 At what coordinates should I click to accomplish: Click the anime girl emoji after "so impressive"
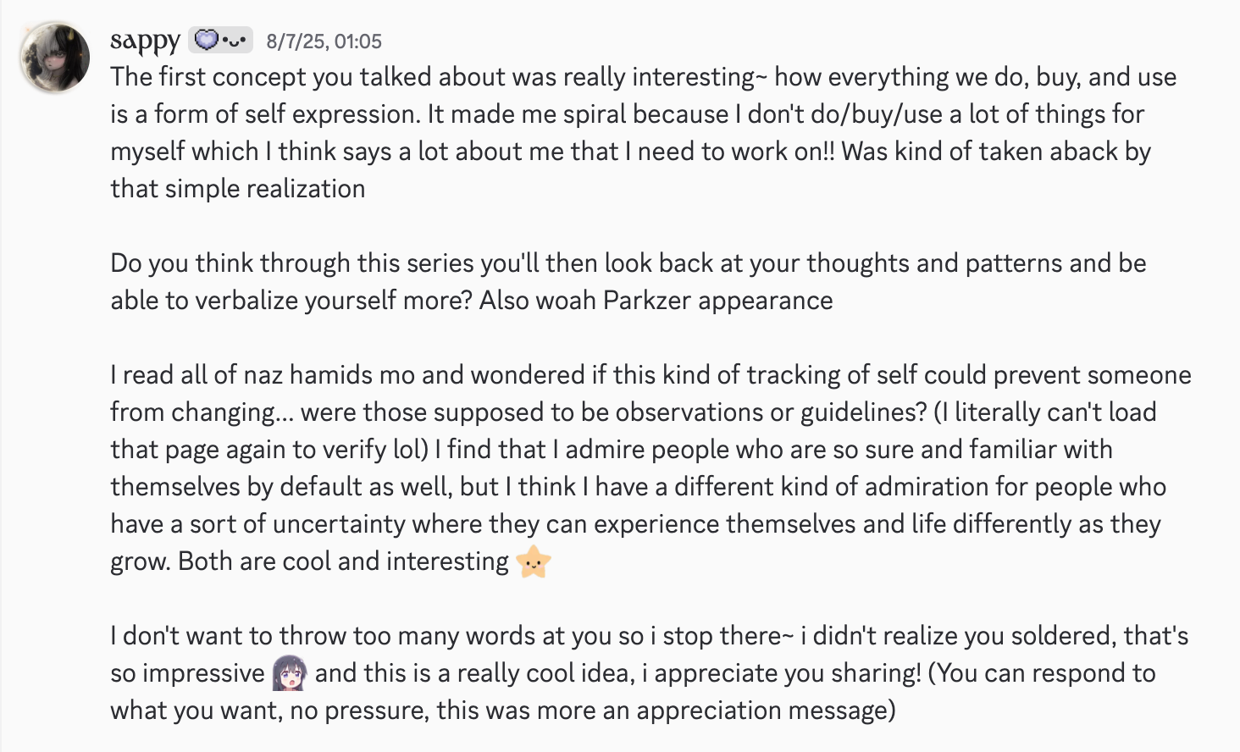pos(290,673)
